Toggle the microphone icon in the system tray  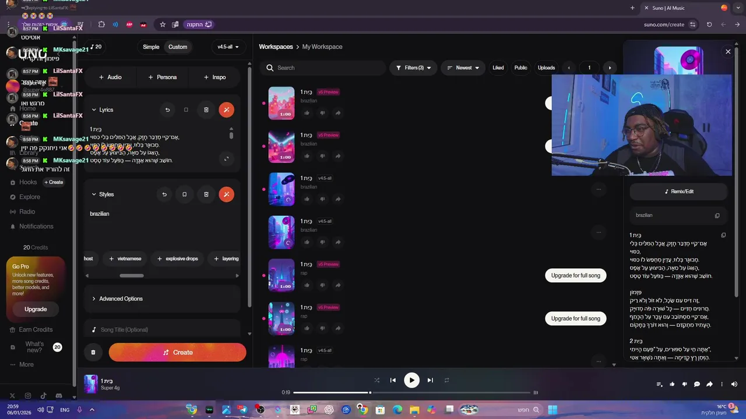[x=79, y=410]
